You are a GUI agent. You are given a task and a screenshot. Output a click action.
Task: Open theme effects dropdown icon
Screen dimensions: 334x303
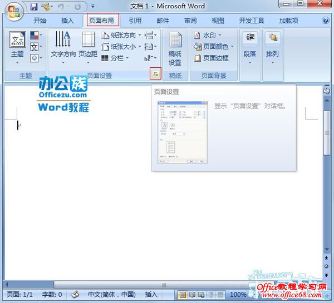[36, 58]
